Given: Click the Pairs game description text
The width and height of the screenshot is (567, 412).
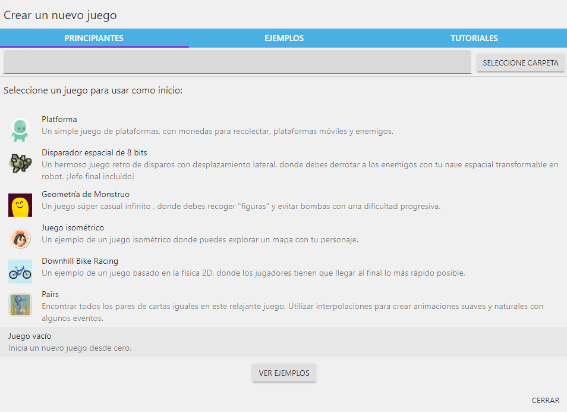Looking at the screenshot, I should click(292, 312).
